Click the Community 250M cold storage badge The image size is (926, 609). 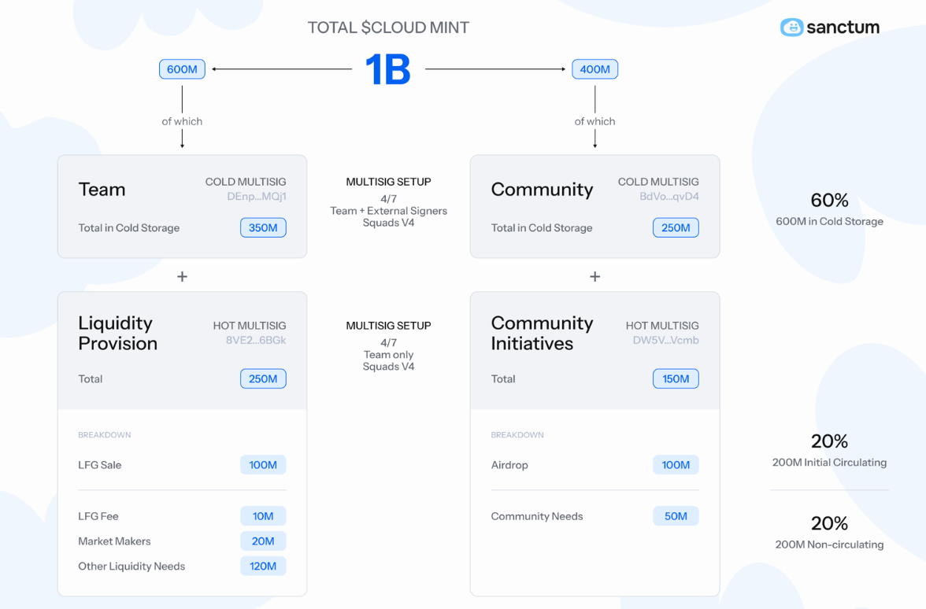[676, 228]
